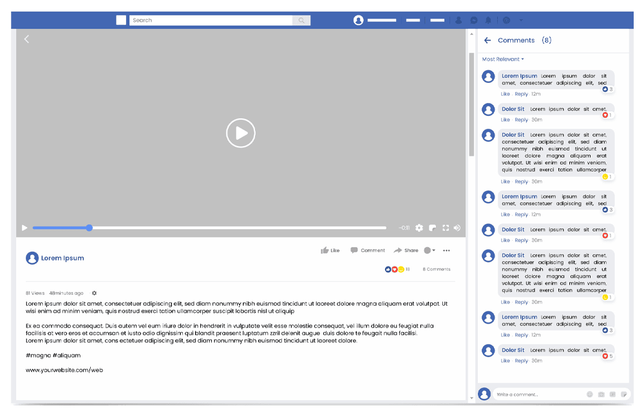
Task: Open the Most Relevant sort dropdown
Action: click(x=503, y=59)
